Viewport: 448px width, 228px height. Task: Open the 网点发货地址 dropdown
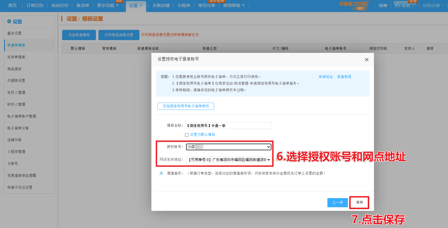[x=229, y=160]
